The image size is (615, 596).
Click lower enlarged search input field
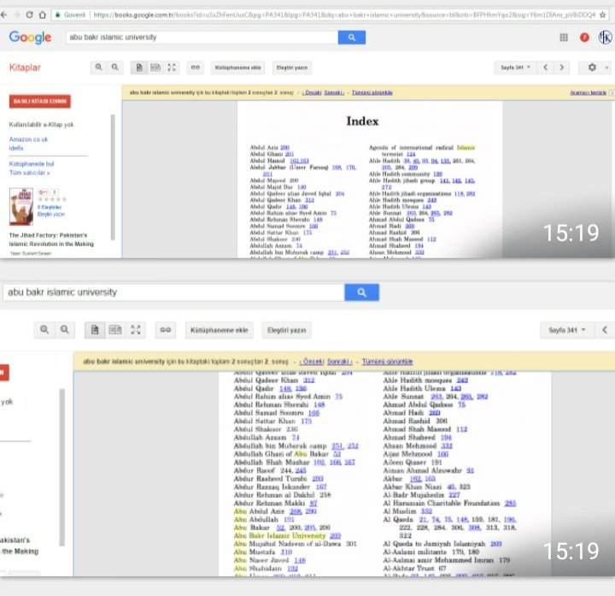point(173,292)
